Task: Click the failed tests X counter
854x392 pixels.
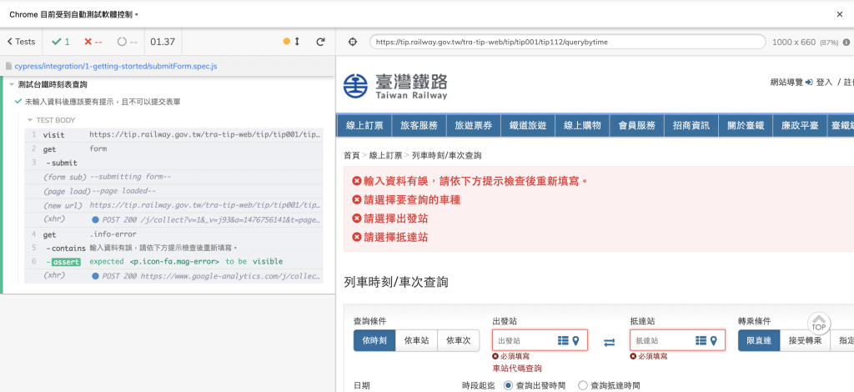Action: [x=93, y=42]
